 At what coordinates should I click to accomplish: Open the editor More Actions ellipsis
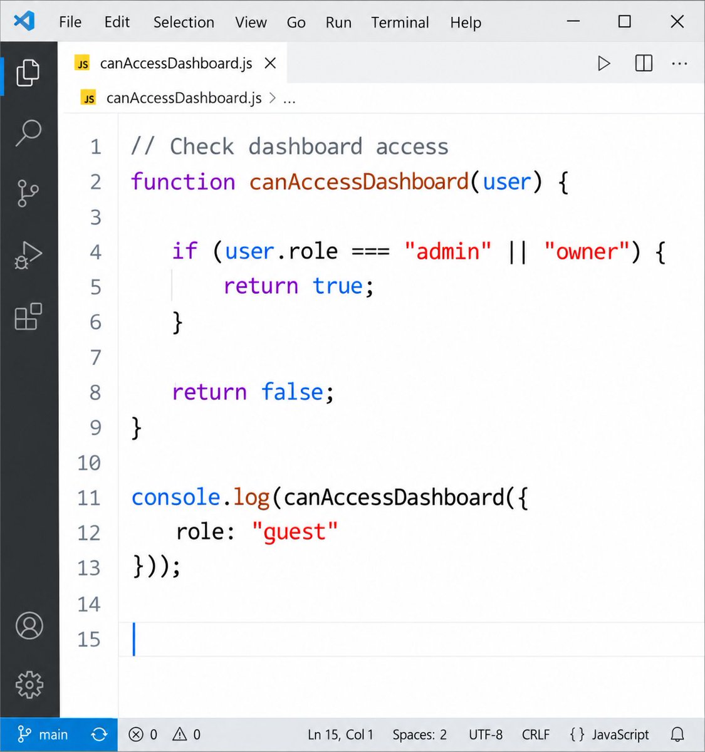tap(679, 63)
